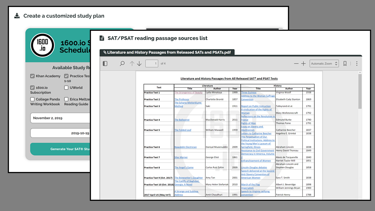This screenshot has width=375, height=211.
Task: Open Resistance to Civil Government link
Action: [257, 150]
